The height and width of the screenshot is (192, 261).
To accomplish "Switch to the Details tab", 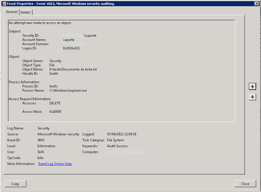I will coord(26,12).
